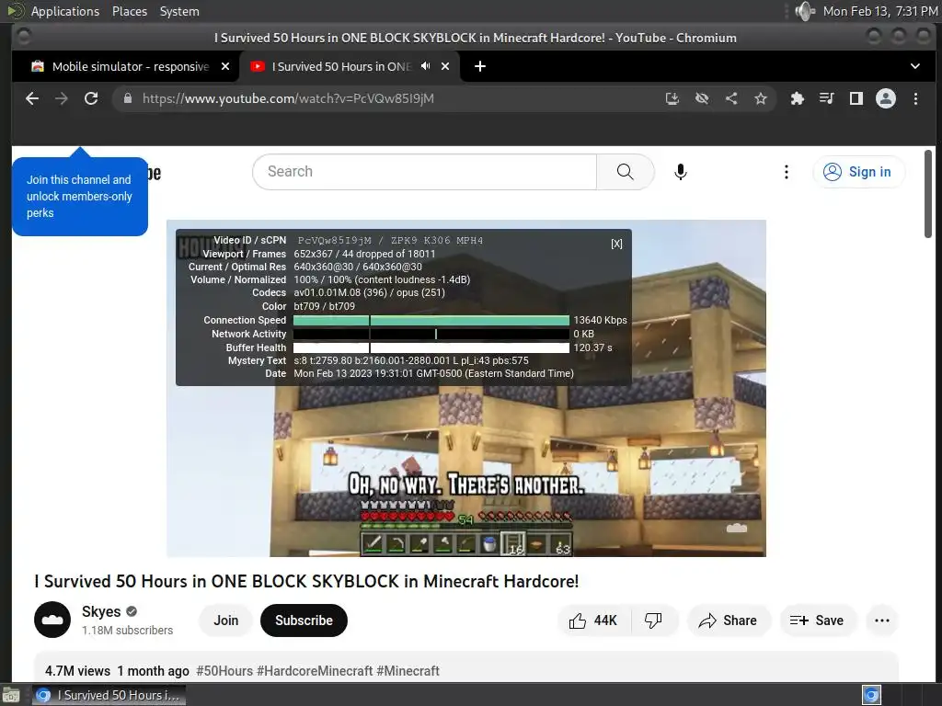Open YouTube settings three-dot menu
This screenshot has width=942, height=706.
786,172
